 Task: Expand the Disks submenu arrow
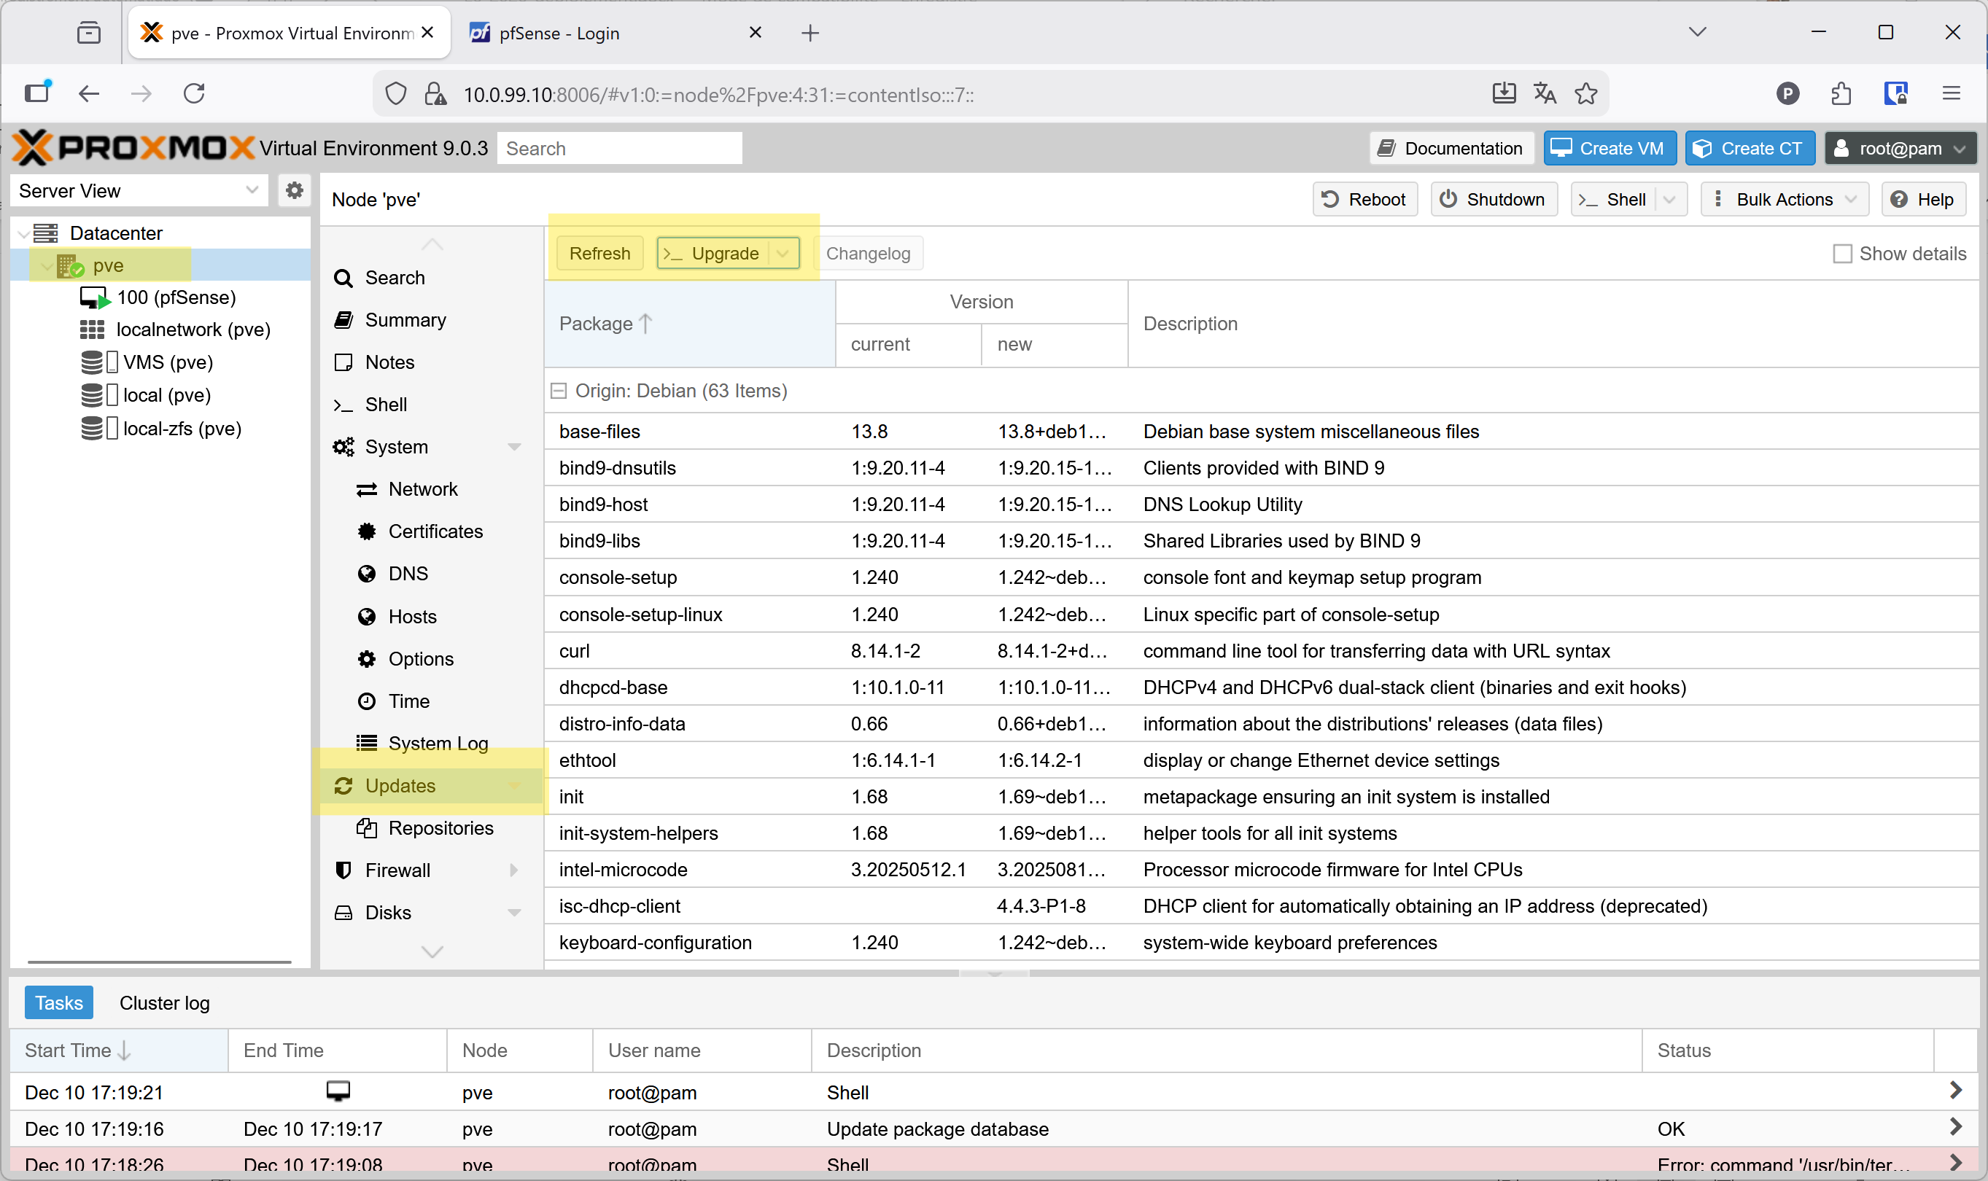[514, 913]
